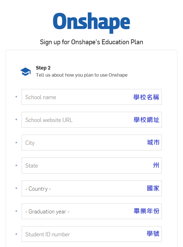Open the Country dropdown
The width and height of the screenshot is (183, 247).
[91, 188]
